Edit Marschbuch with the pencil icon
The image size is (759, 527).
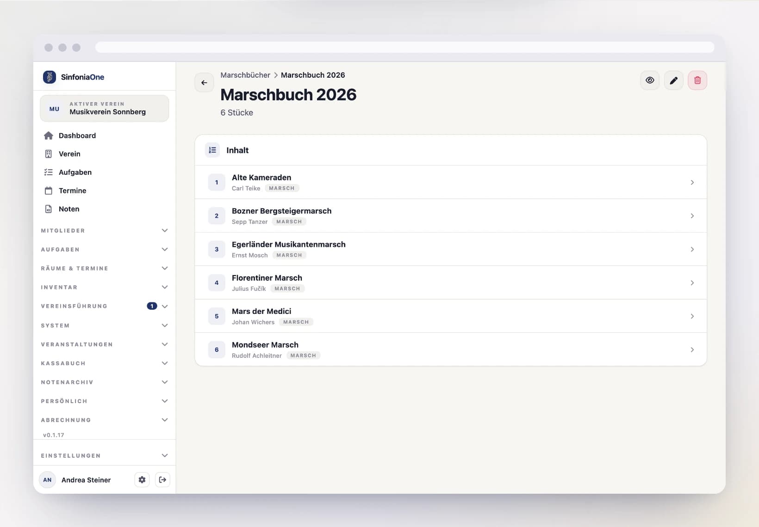(x=674, y=80)
